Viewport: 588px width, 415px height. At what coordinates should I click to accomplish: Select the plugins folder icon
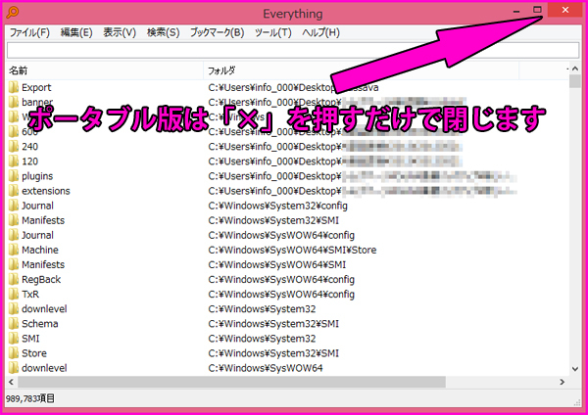click(x=14, y=176)
